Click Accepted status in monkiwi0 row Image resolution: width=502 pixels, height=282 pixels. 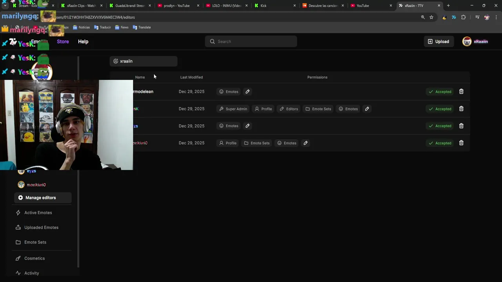[x=440, y=143]
